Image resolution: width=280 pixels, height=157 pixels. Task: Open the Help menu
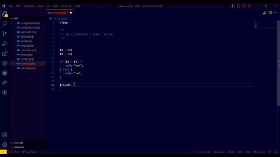77,6
